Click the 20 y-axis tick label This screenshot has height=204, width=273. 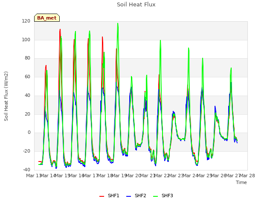click(x=27, y=114)
